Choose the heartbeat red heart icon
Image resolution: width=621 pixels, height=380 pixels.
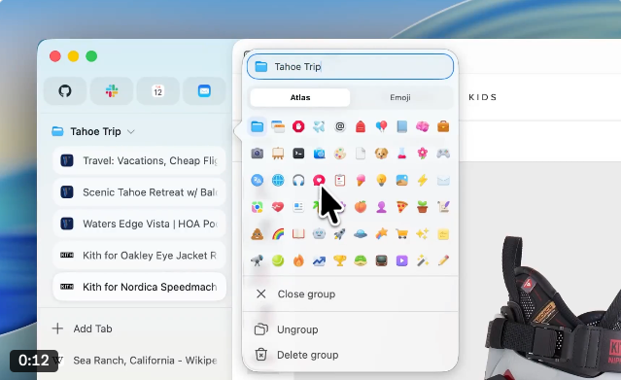coord(278,207)
